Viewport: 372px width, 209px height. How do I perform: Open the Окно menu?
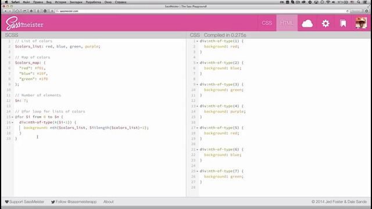(108, 2)
